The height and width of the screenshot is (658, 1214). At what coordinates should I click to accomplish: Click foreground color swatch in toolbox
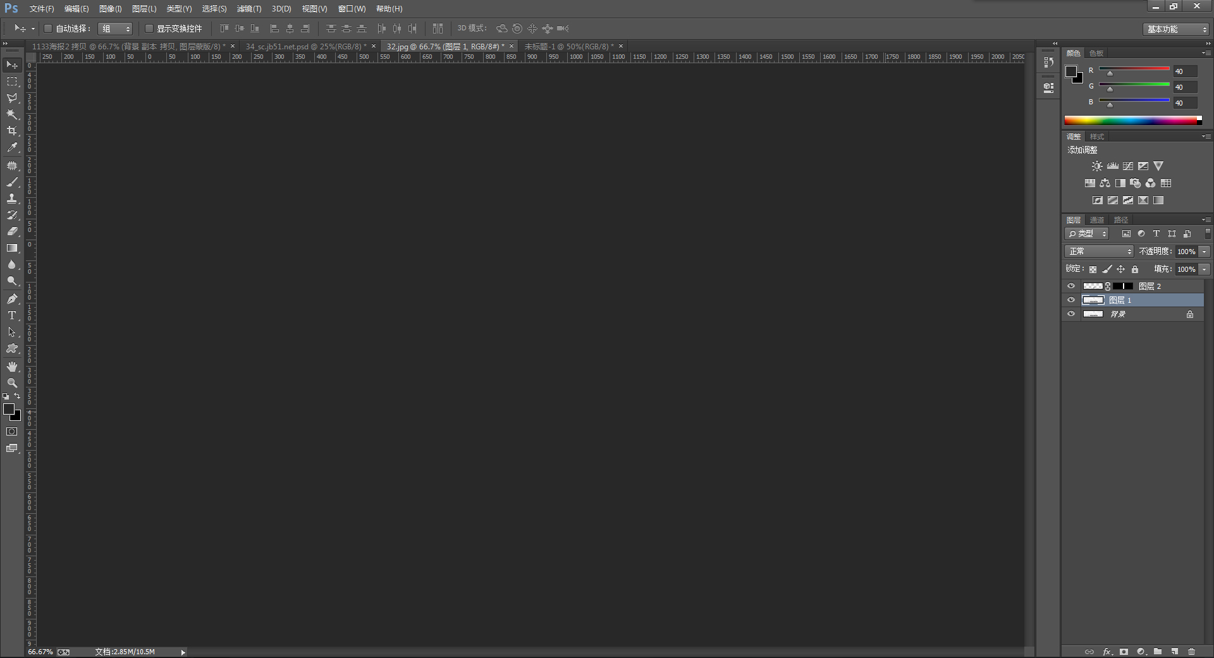click(9, 410)
